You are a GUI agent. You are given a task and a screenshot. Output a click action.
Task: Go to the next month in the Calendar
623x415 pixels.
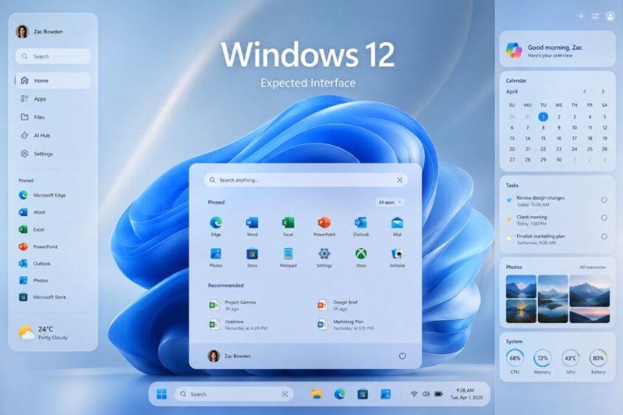603,92
